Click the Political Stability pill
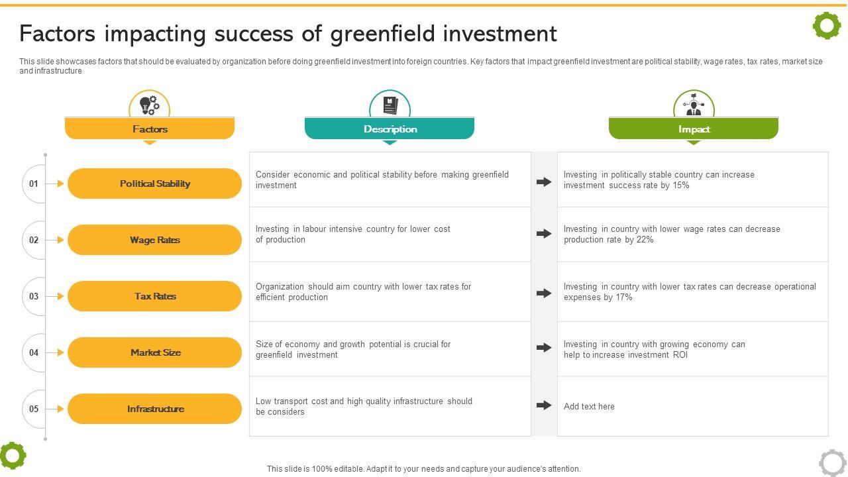Screen dimensions: 848x477 pos(155,184)
